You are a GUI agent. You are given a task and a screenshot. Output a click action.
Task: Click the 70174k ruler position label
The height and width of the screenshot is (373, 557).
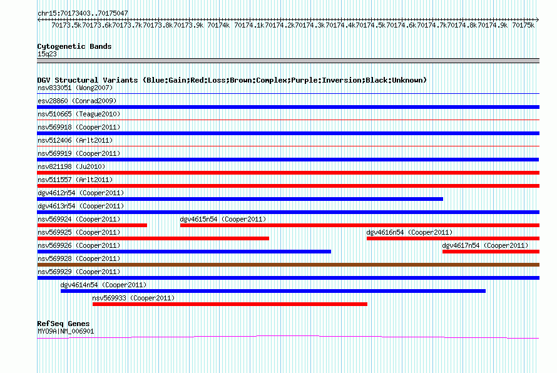point(218,25)
